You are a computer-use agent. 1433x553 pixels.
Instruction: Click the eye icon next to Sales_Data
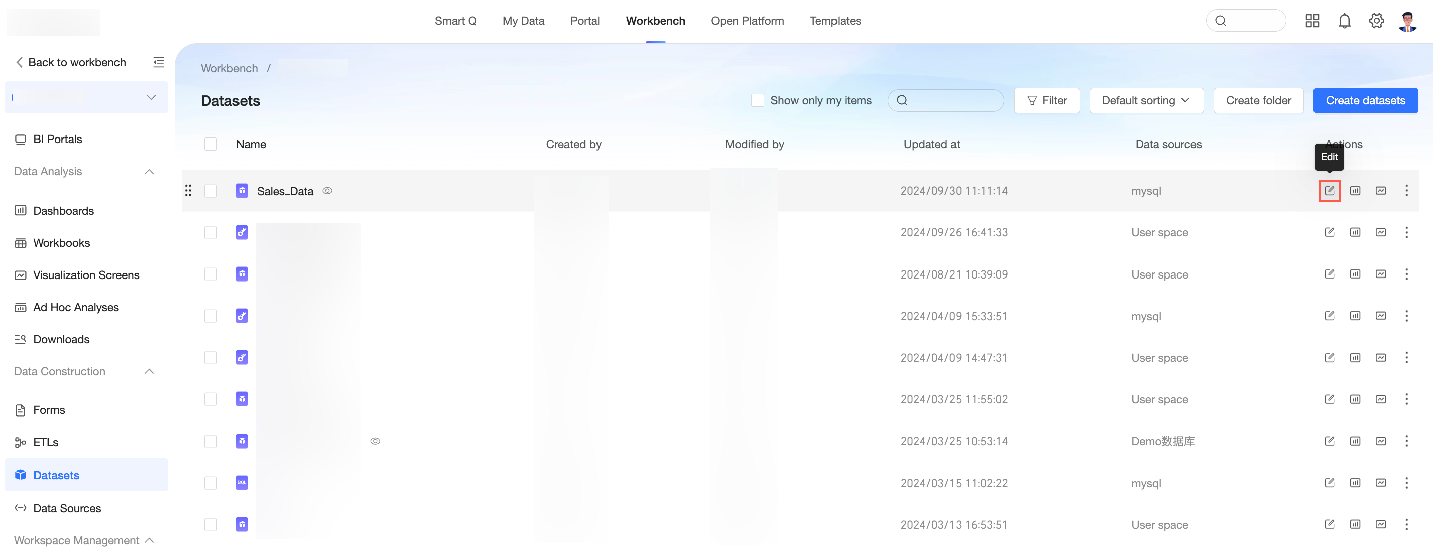click(328, 191)
